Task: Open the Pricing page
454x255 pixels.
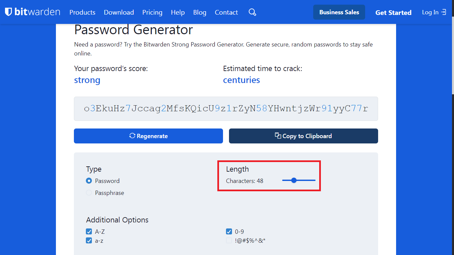Action: click(152, 12)
